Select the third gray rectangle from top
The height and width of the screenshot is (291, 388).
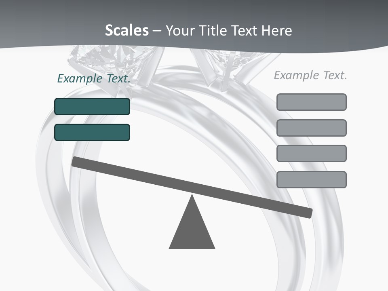pos(311,154)
